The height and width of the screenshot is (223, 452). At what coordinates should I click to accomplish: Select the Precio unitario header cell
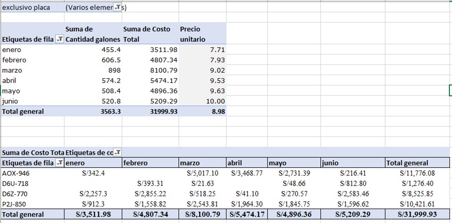[202, 34]
